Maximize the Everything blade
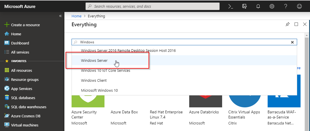Screen dimensions: 310x131 (296, 24)
